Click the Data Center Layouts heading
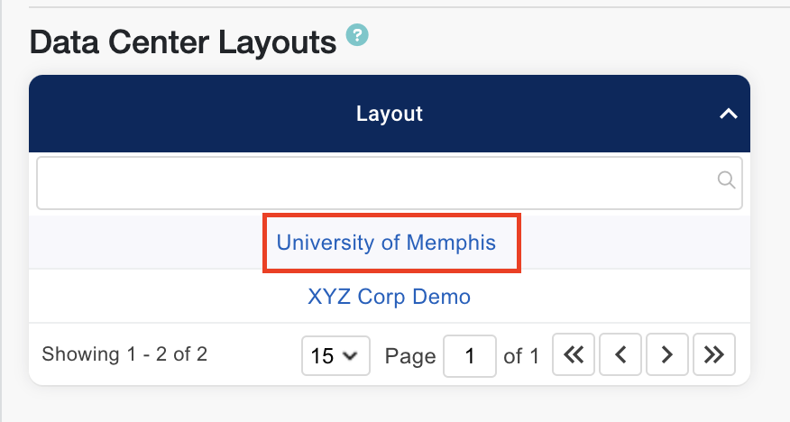This screenshot has height=422, width=790. click(183, 41)
